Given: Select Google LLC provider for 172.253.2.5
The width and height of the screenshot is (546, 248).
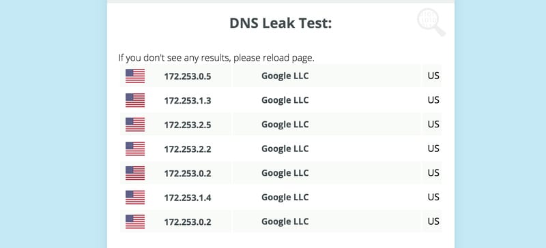Looking at the screenshot, I should [x=285, y=125].
